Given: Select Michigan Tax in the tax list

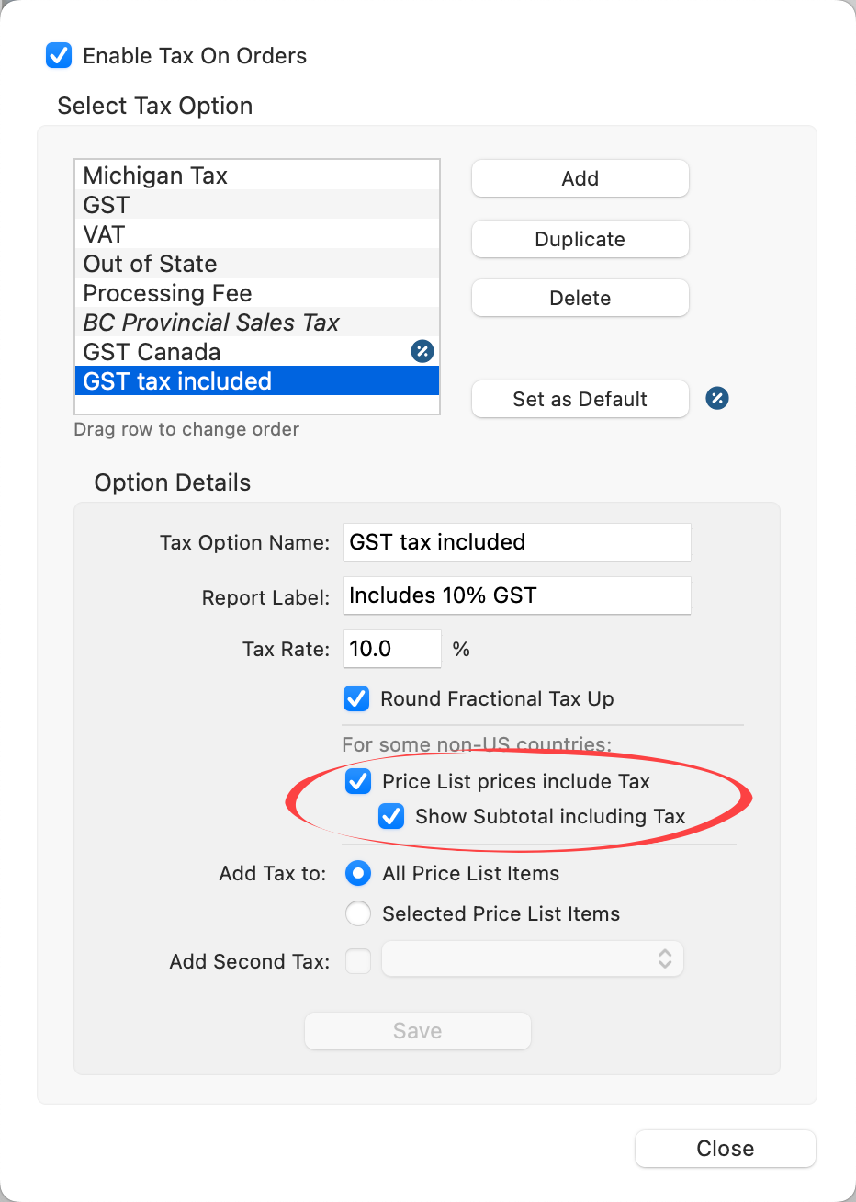Looking at the screenshot, I should pyautogui.click(x=155, y=176).
